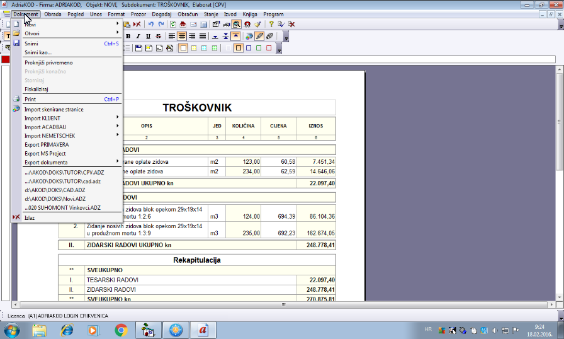Click the paintbrush format icon
564x339 pixels.
pos(257,24)
